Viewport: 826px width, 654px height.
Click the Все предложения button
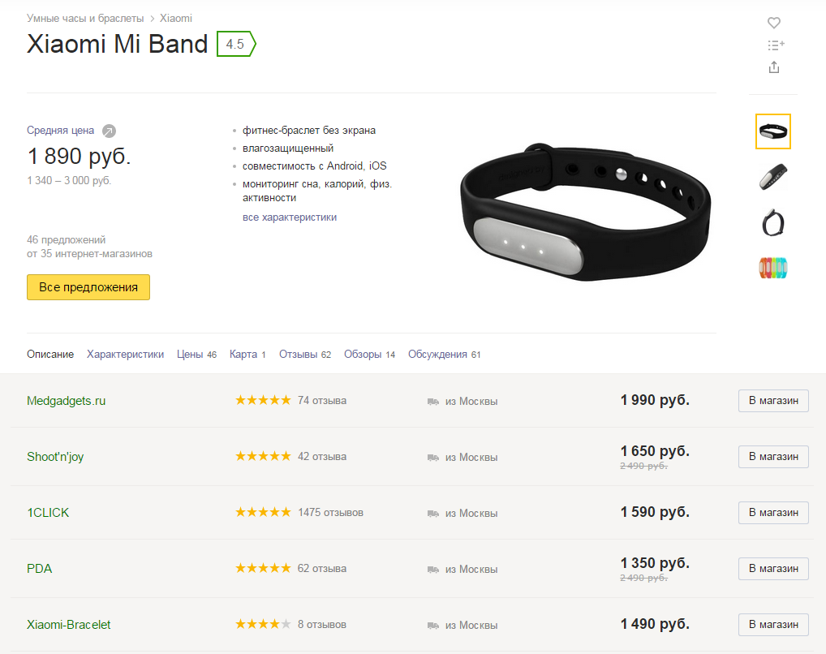[88, 287]
